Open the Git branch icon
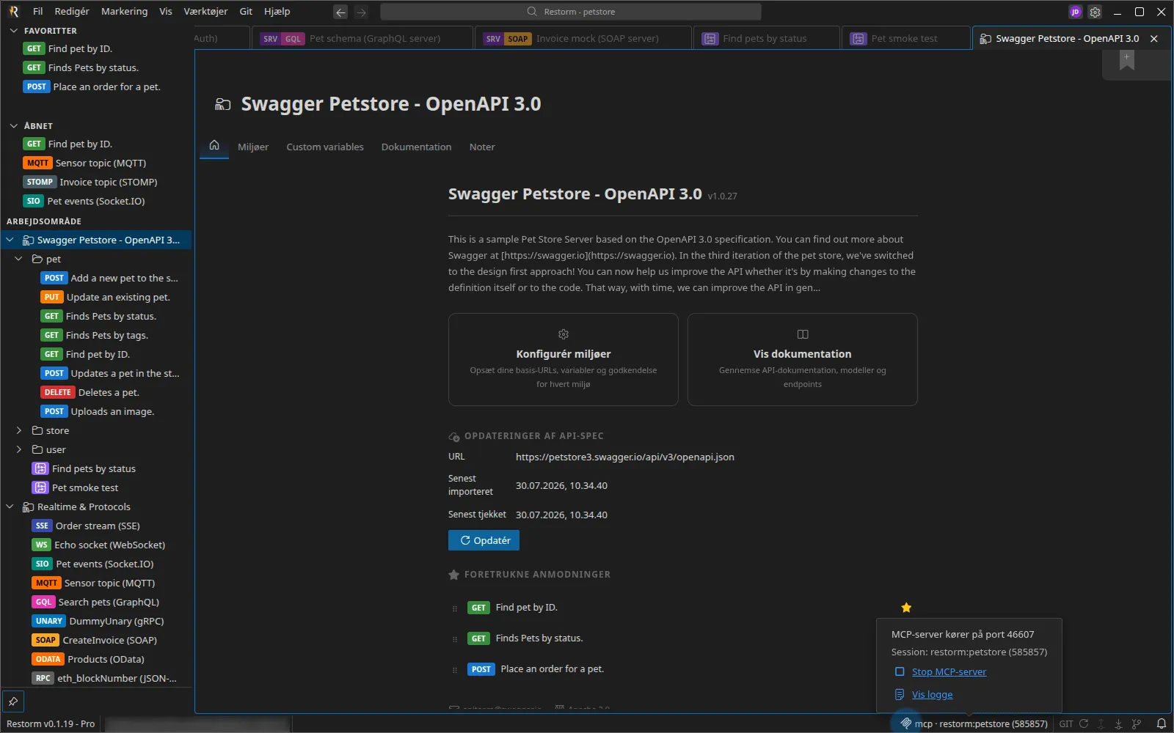Viewport: 1174px width, 733px height. click(x=1137, y=723)
